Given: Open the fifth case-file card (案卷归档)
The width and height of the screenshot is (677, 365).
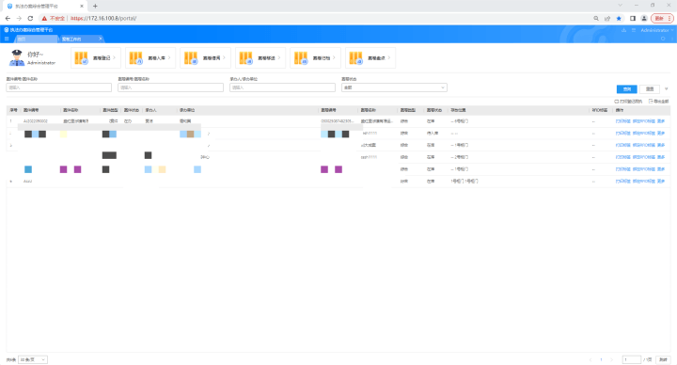Looking at the screenshot, I should coord(315,58).
